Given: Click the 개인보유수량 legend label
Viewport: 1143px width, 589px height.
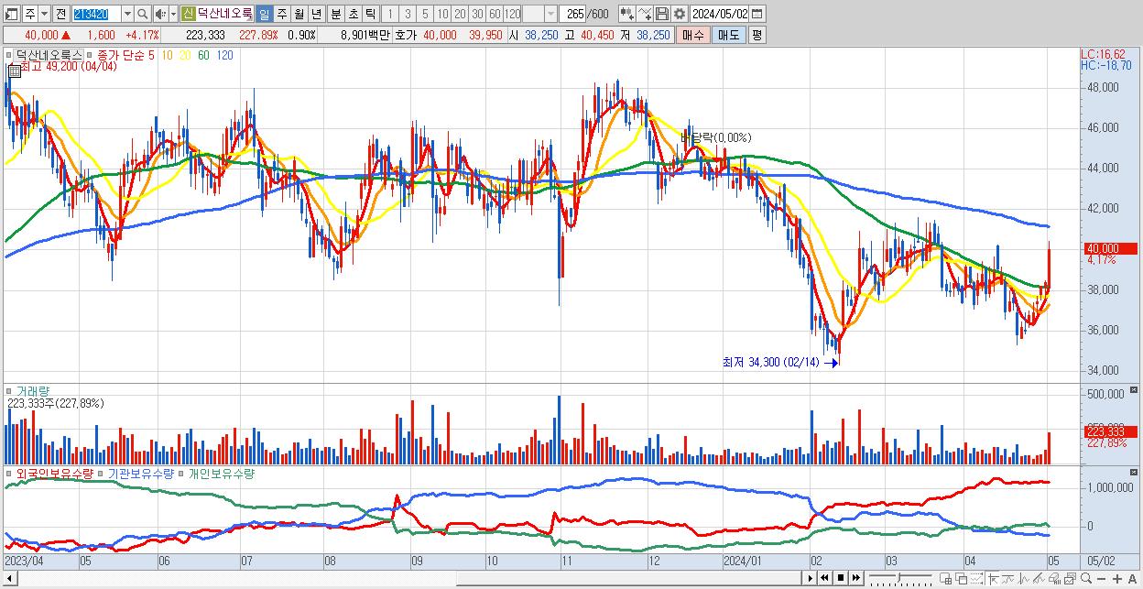Looking at the screenshot, I should (x=222, y=474).
